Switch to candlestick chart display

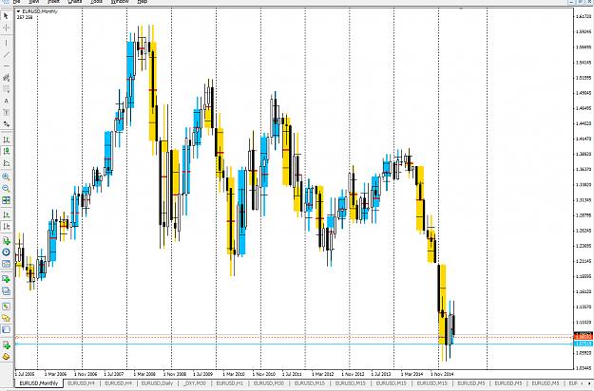tap(6, 151)
